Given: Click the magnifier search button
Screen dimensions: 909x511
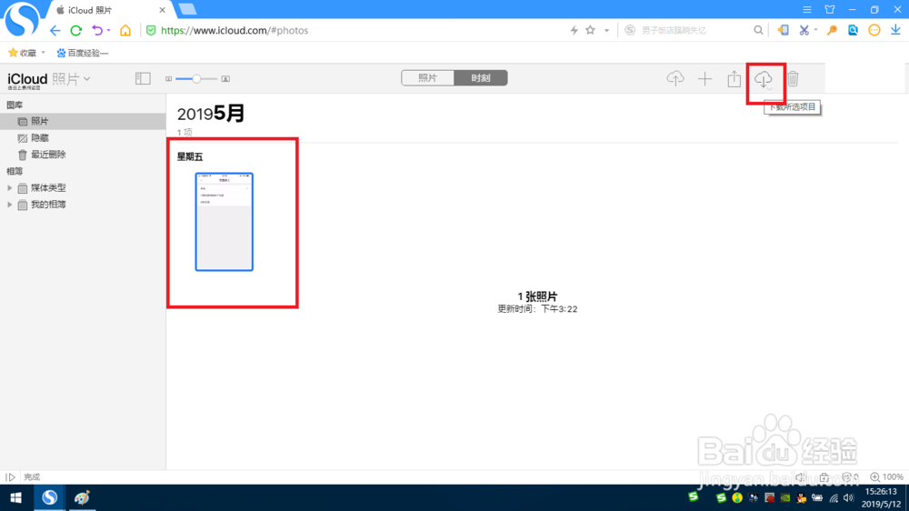Looking at the screenshot, I should pos(758,30).
